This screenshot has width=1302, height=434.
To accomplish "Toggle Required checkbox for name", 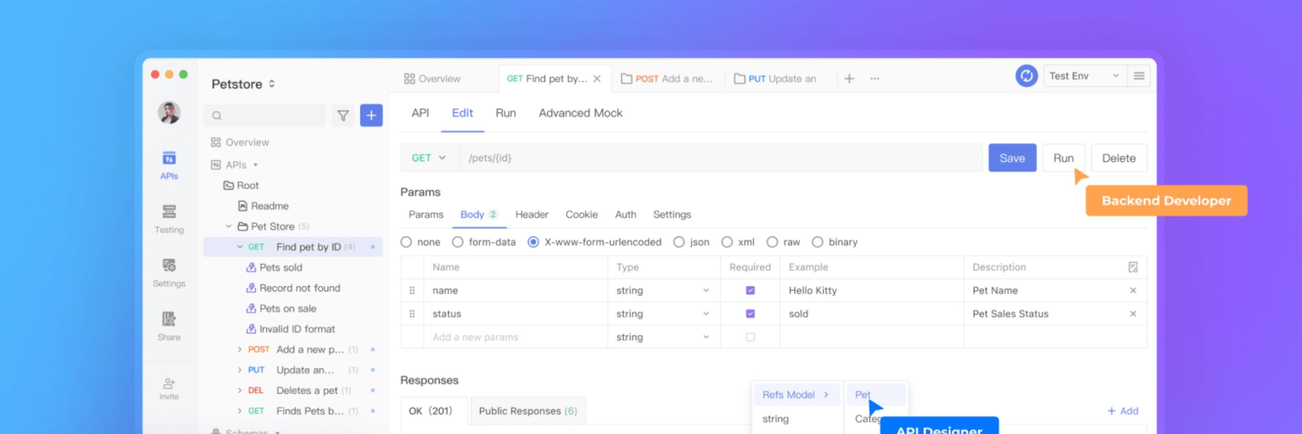I will (x=750, y=290).
